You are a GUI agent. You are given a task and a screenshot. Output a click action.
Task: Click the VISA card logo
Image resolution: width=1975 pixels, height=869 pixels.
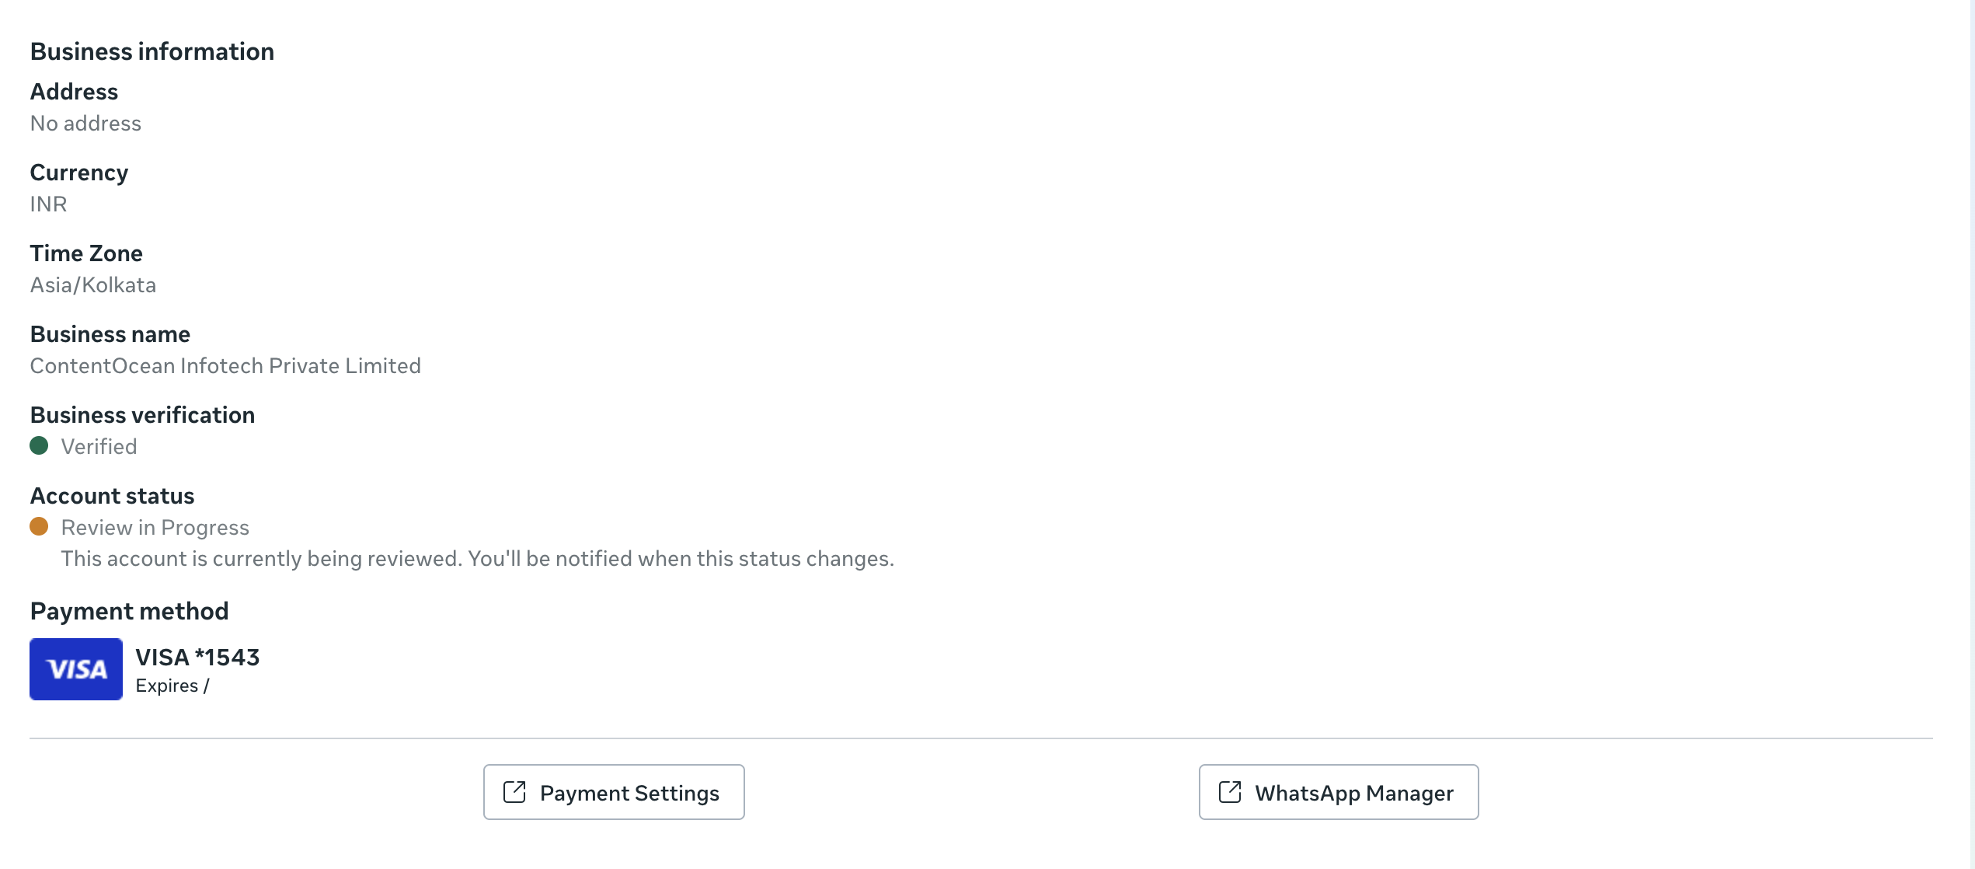click(76, 669)
